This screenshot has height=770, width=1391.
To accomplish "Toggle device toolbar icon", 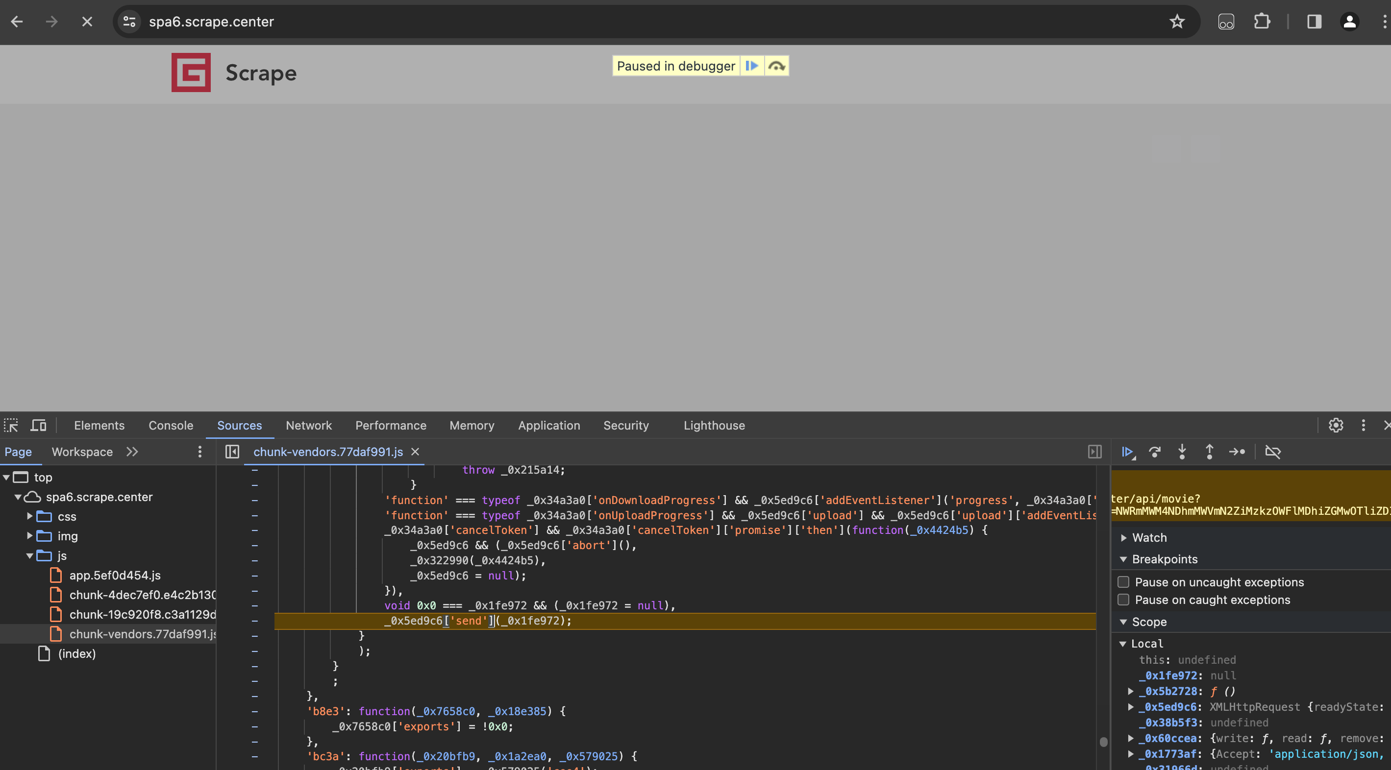I will [38, 426].
